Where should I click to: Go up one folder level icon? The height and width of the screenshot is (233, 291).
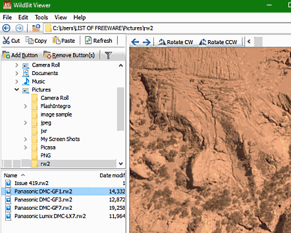36,28
